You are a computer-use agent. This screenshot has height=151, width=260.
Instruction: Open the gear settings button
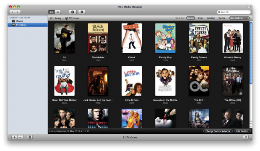point(82,12)
